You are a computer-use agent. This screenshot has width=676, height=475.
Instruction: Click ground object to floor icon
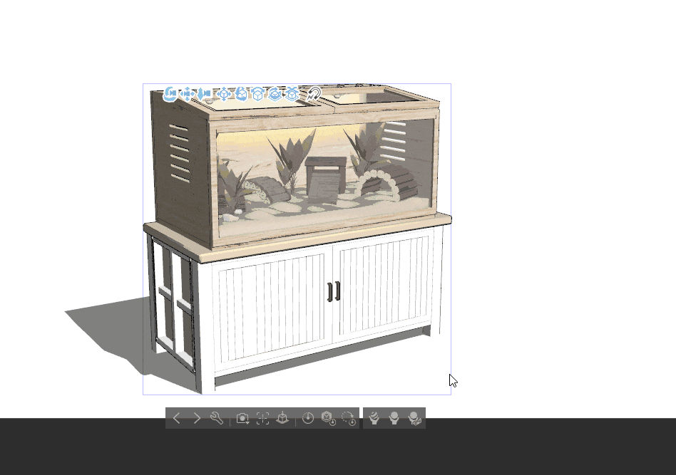coord(282,419)
